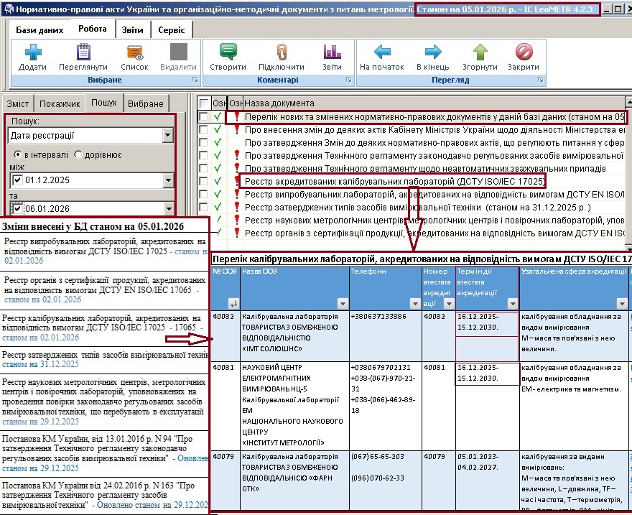Open calendar dropdown for date 01.12.2025

tap(167, 180)
